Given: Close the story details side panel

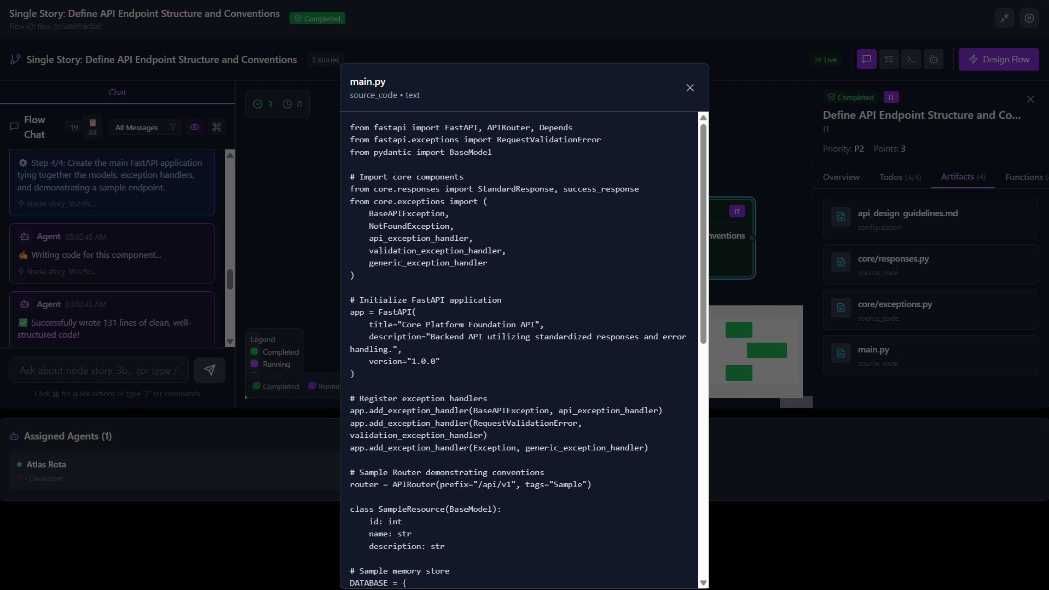Looking at the screenshot, I should [x=1030, y=99].
